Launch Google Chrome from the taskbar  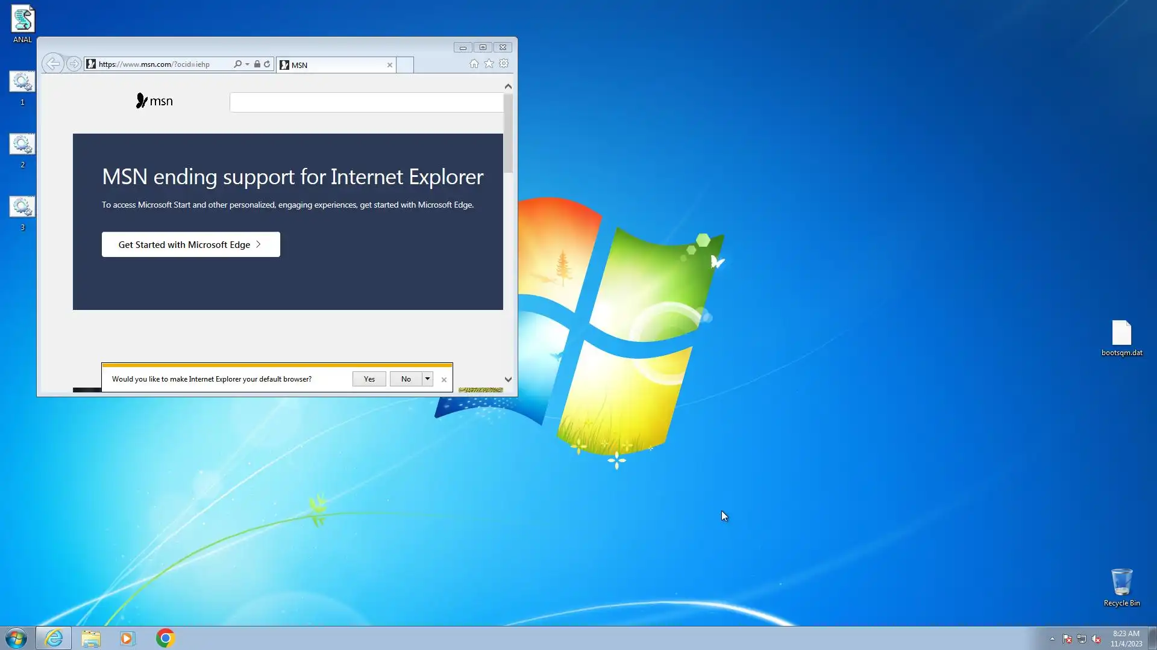(x=165, y=638)
